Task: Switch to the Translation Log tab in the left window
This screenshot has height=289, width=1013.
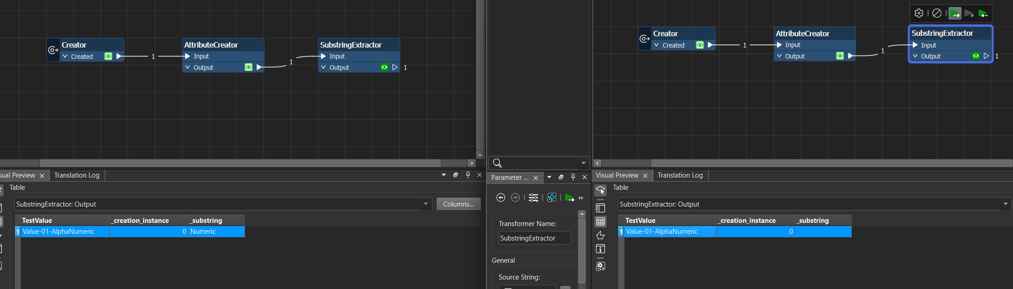Action: [x=77, y=175]
